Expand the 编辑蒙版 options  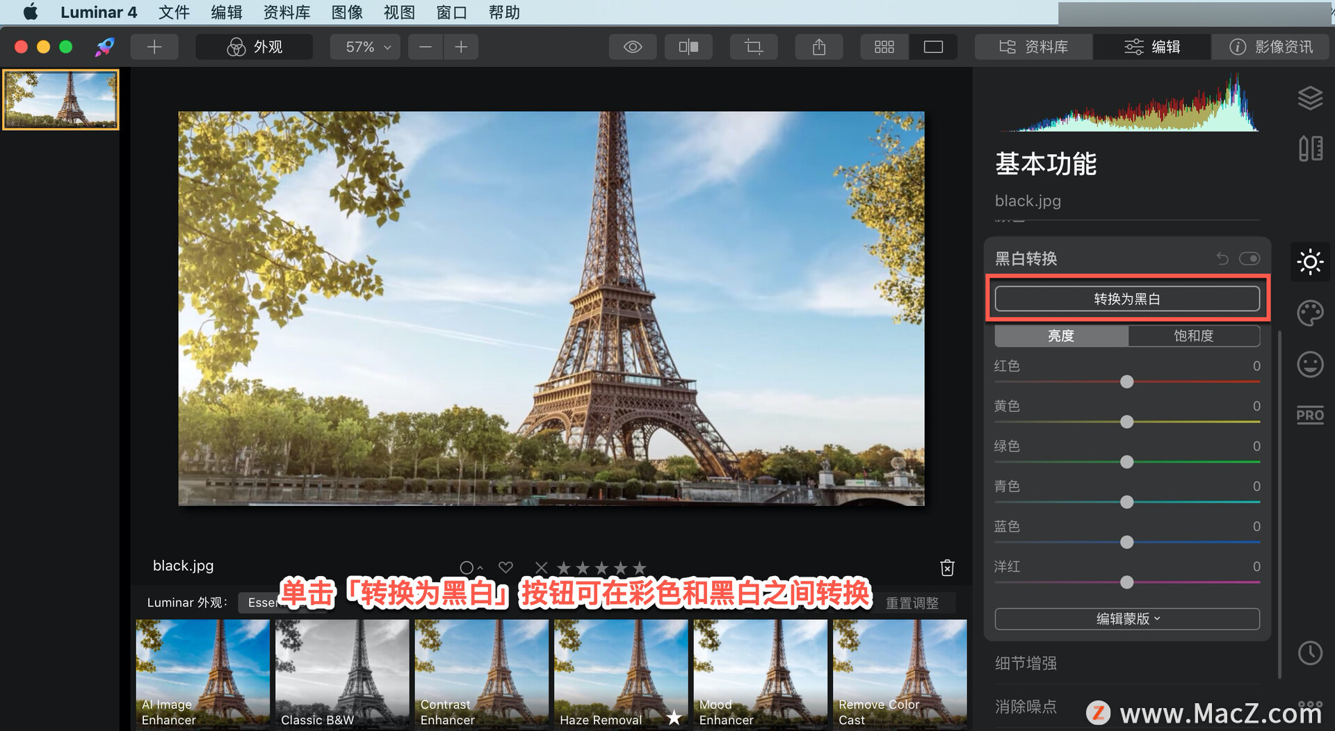coord(1126,618)
